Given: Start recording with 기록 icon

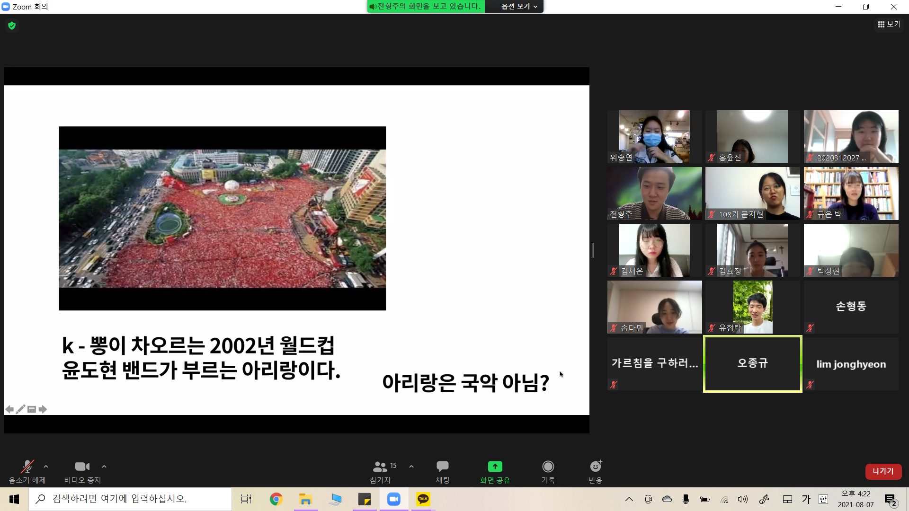Looking at the screenshot, I should click(548, 467).
